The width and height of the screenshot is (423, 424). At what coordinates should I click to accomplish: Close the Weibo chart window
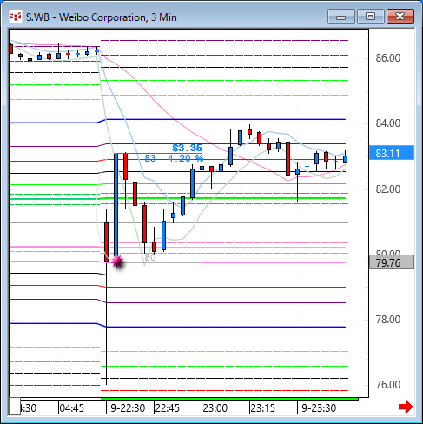(x=400, y=17)
